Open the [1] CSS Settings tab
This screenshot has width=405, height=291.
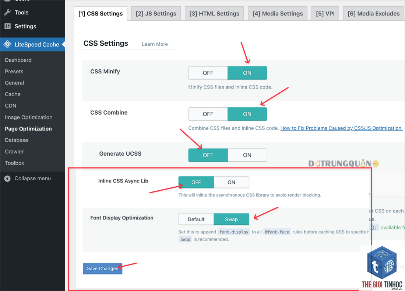[x=101, y=14]
